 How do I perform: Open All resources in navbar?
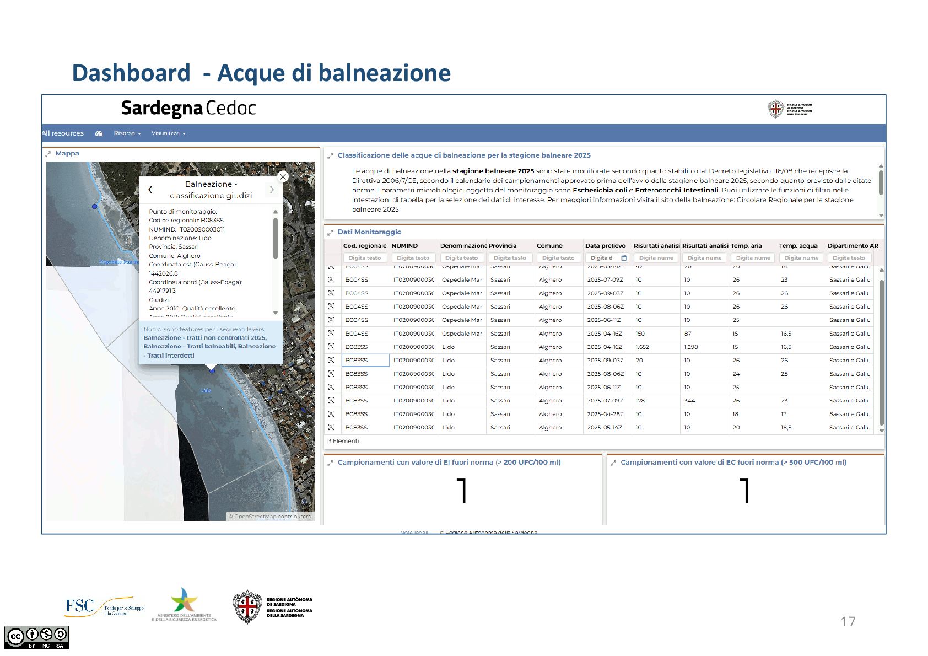point(63,133)
